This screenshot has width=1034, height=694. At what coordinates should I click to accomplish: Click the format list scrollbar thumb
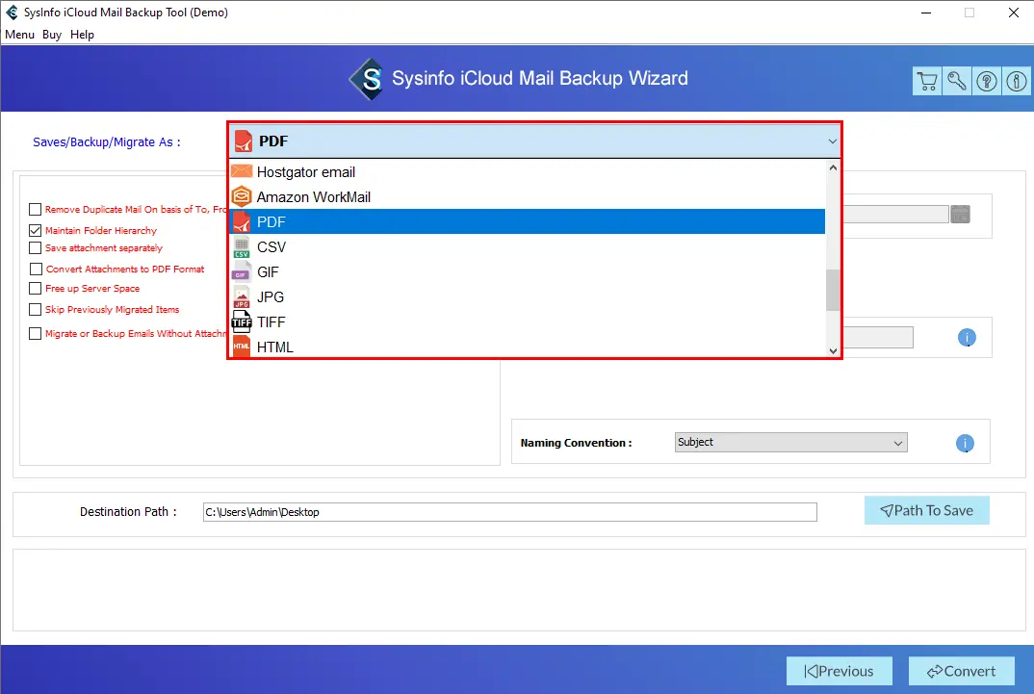tap(833, 290)
